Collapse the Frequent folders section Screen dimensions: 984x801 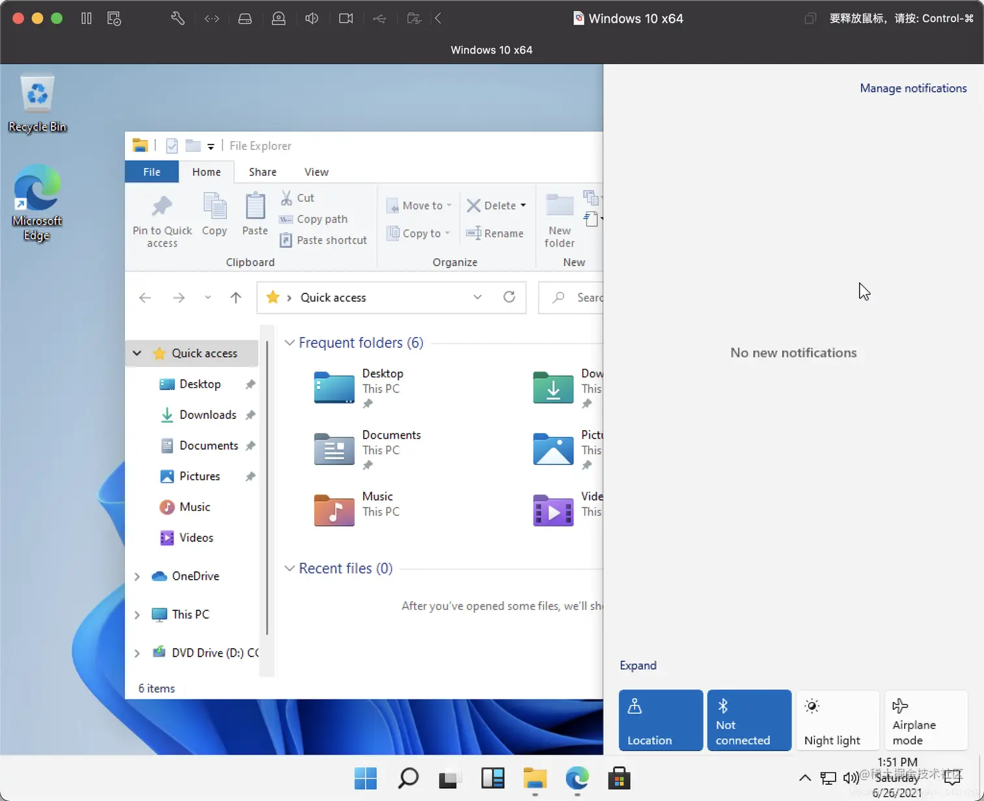(x=290, y=343)
